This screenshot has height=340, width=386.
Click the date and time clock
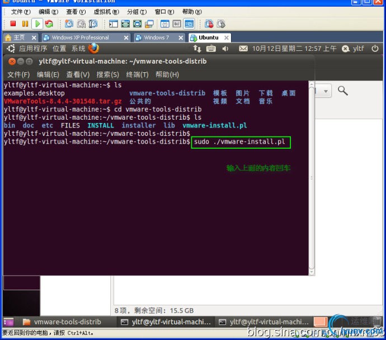point(294,49)
